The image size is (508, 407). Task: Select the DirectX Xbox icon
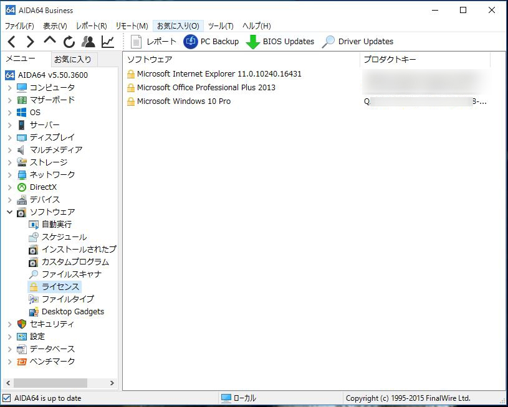pyautogui.click(x=22, y=187)
